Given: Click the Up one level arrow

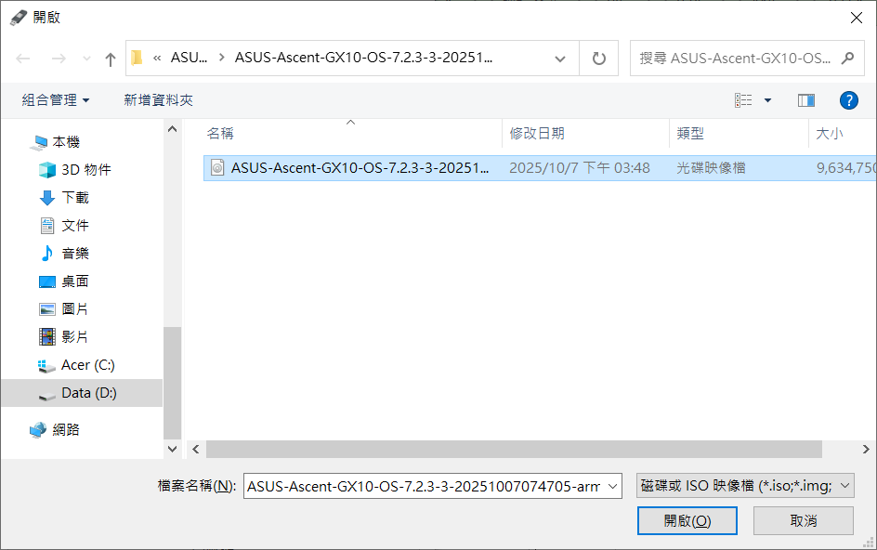Looking at the screenshot, I should [111, 59].
